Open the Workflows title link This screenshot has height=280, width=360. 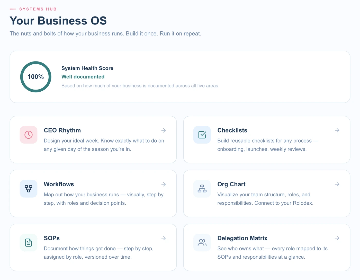point(59,184)
